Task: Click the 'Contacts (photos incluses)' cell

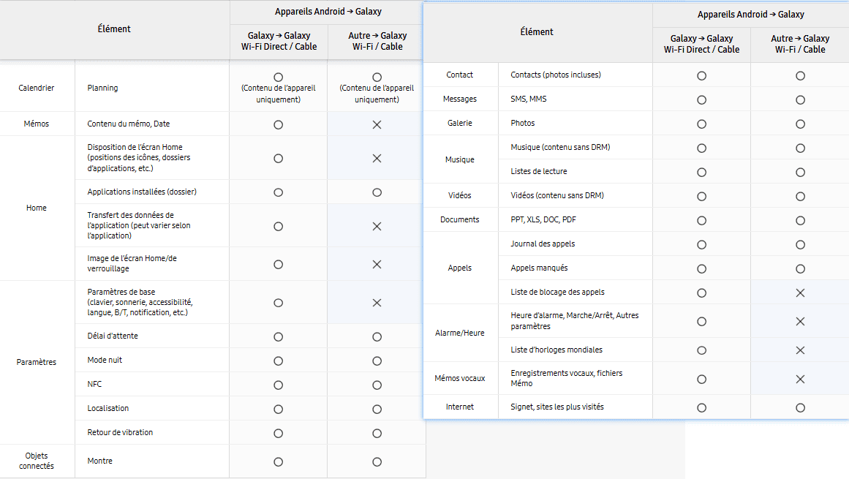Action: 575,75
